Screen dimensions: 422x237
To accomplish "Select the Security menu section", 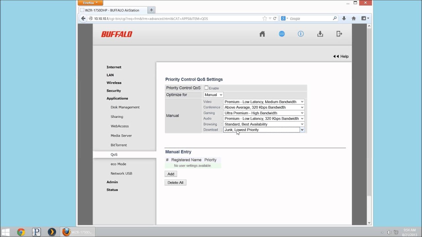I will [114, 91].
